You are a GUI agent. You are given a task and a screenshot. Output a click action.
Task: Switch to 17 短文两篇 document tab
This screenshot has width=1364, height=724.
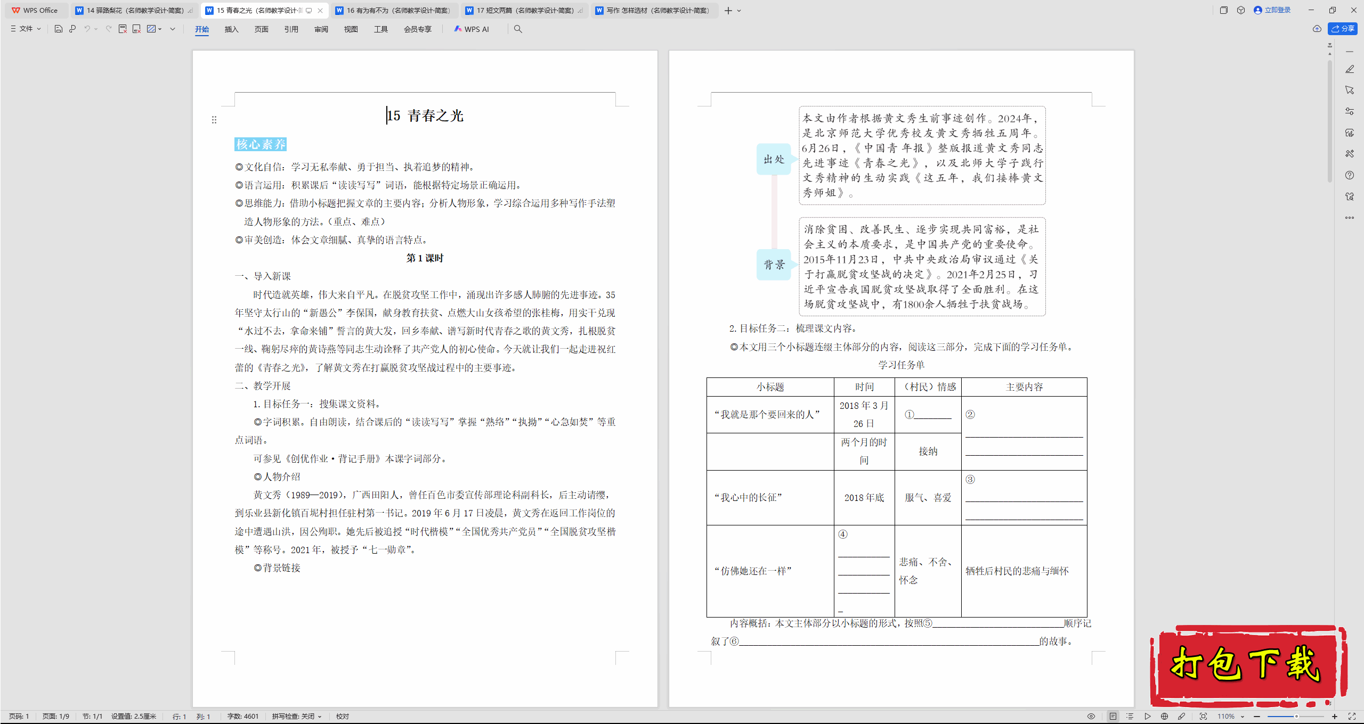[x=524, y=11]
